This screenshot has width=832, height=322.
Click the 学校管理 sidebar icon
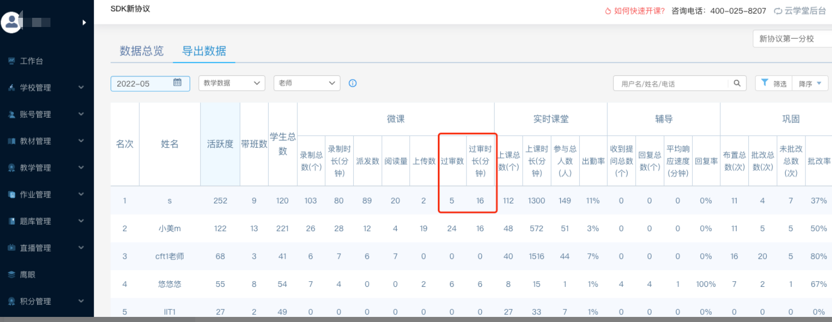click(11, 88)
